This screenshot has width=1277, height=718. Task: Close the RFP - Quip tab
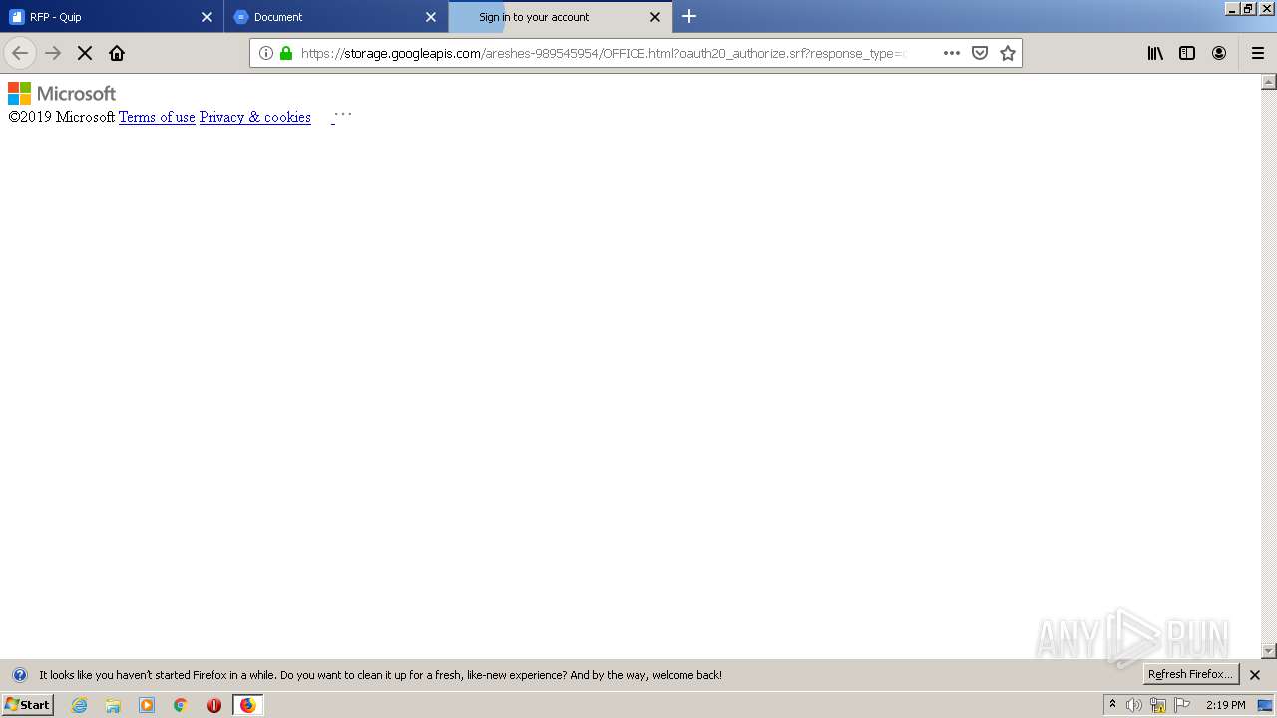pos(207,17)
